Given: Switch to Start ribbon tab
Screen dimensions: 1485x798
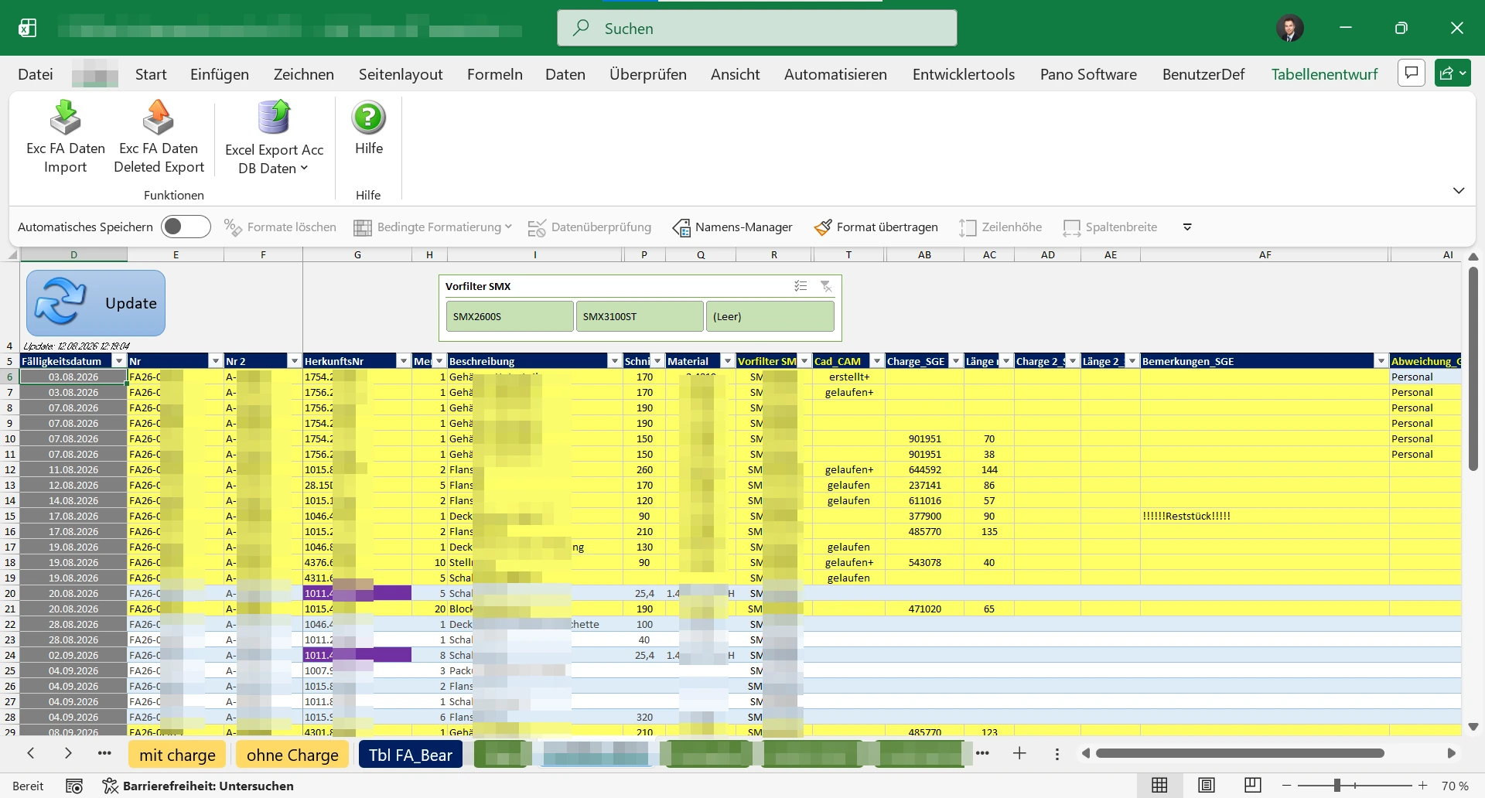Looking at the screenshot, I should (x=151, y=74).
